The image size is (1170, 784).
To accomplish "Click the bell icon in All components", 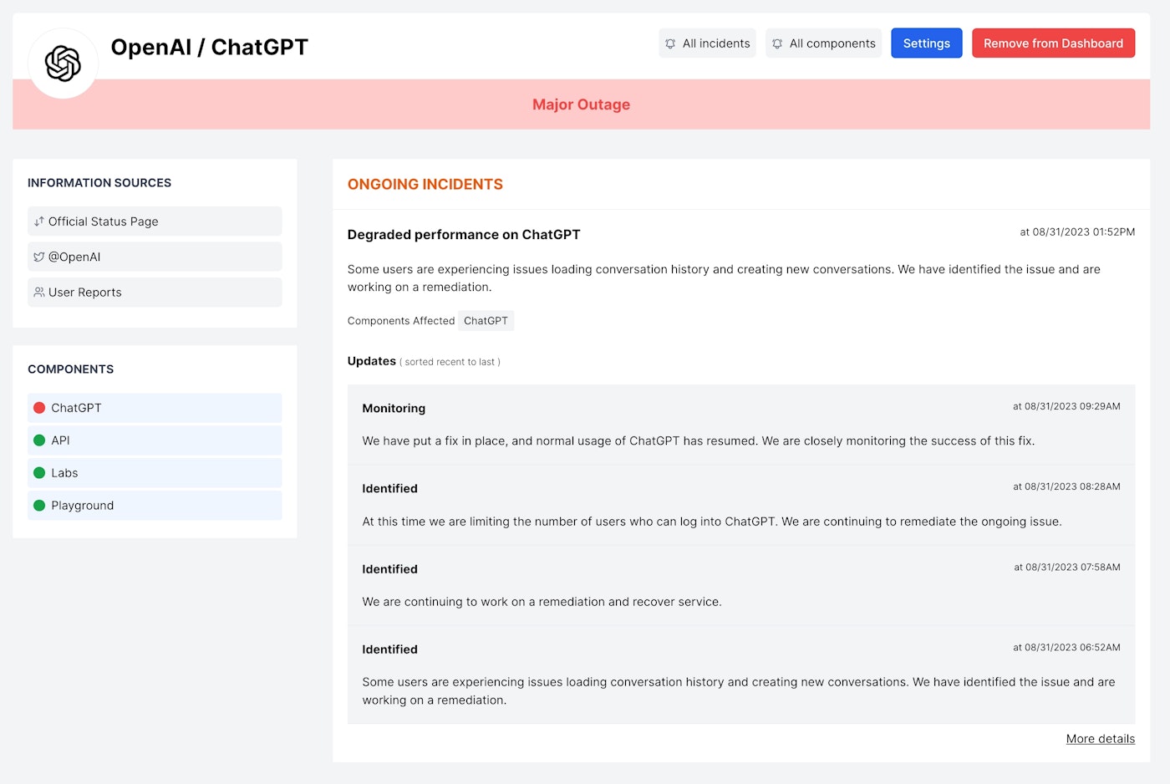I will coord(777,43).
